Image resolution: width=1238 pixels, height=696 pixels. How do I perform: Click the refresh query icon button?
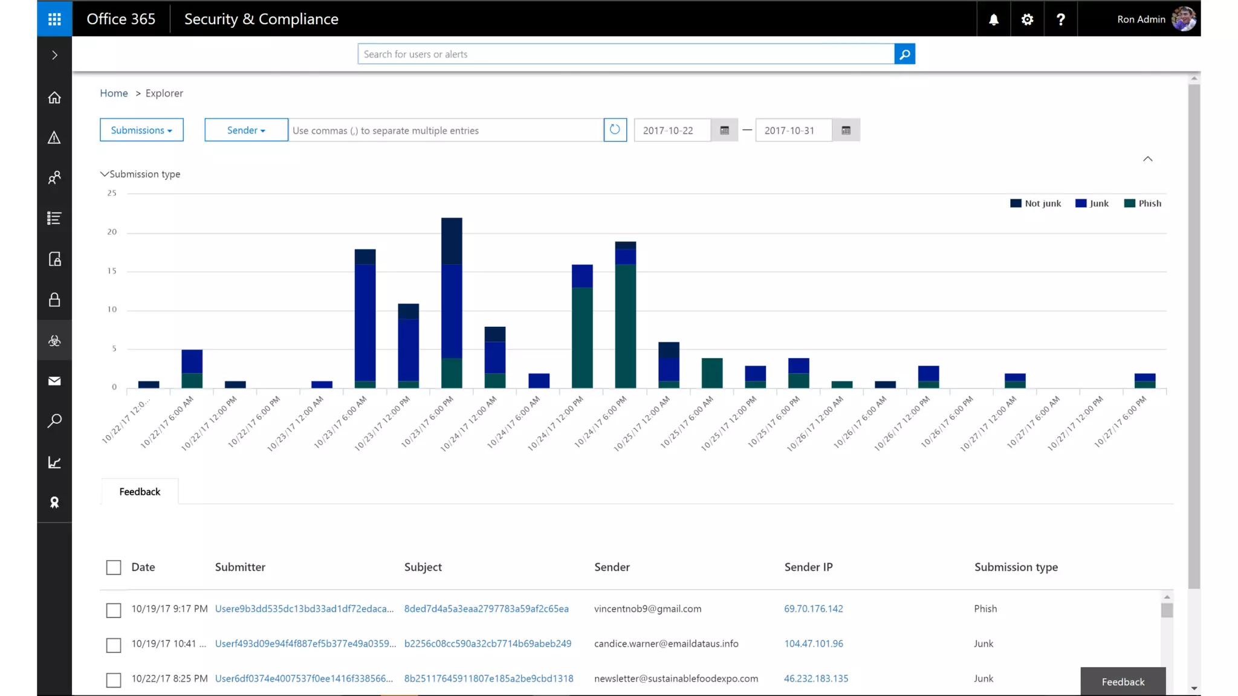pos(615,130)
